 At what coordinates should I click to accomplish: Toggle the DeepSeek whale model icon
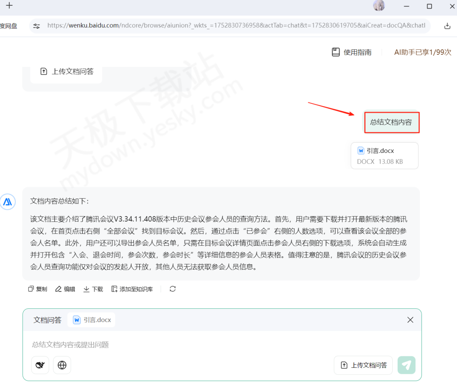click(40, 365)
